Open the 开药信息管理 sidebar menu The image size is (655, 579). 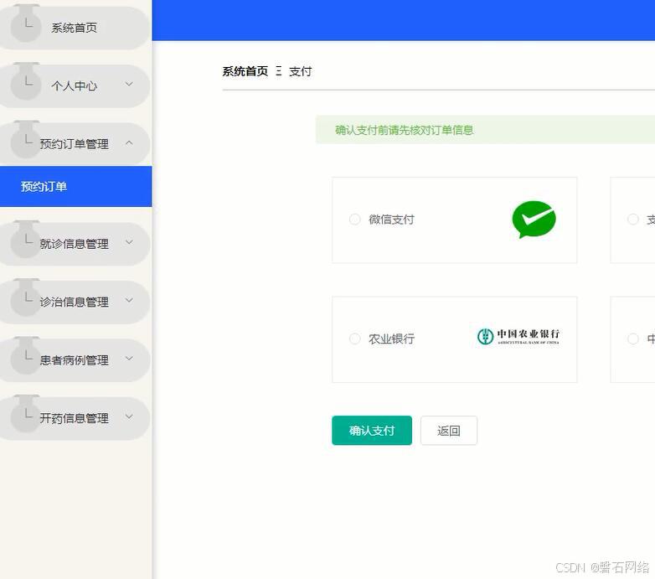click(75, 418)
